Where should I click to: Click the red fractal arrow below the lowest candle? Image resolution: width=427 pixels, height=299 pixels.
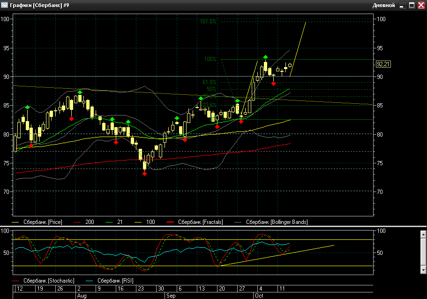[145, 174]
